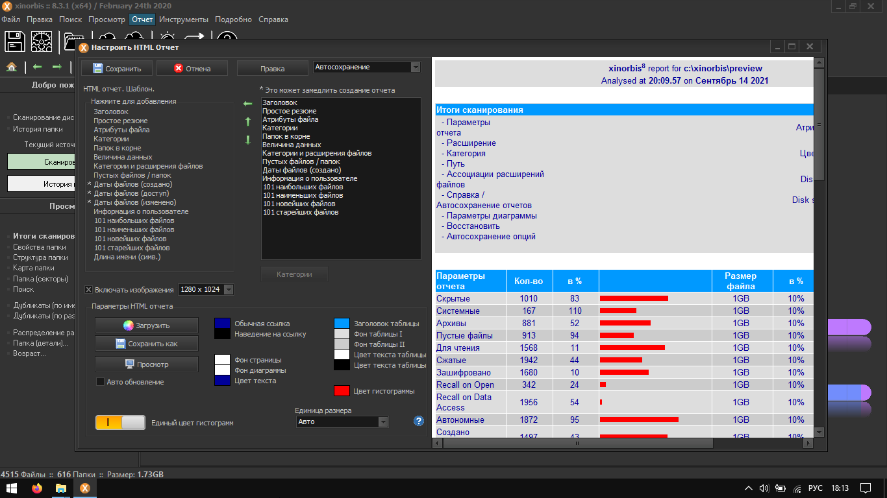Show hidden tray icons chevron

(748, 488)
